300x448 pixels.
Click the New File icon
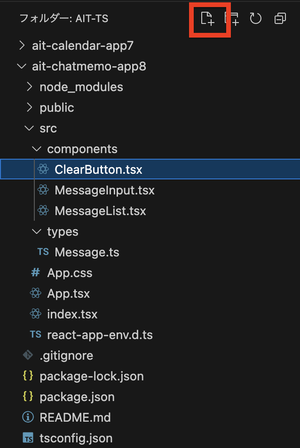(x=208, y=19)
